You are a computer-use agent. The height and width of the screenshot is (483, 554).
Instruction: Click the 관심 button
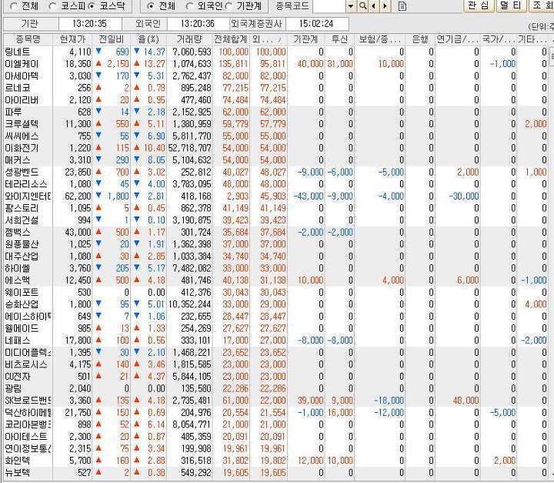click(478, 5)
